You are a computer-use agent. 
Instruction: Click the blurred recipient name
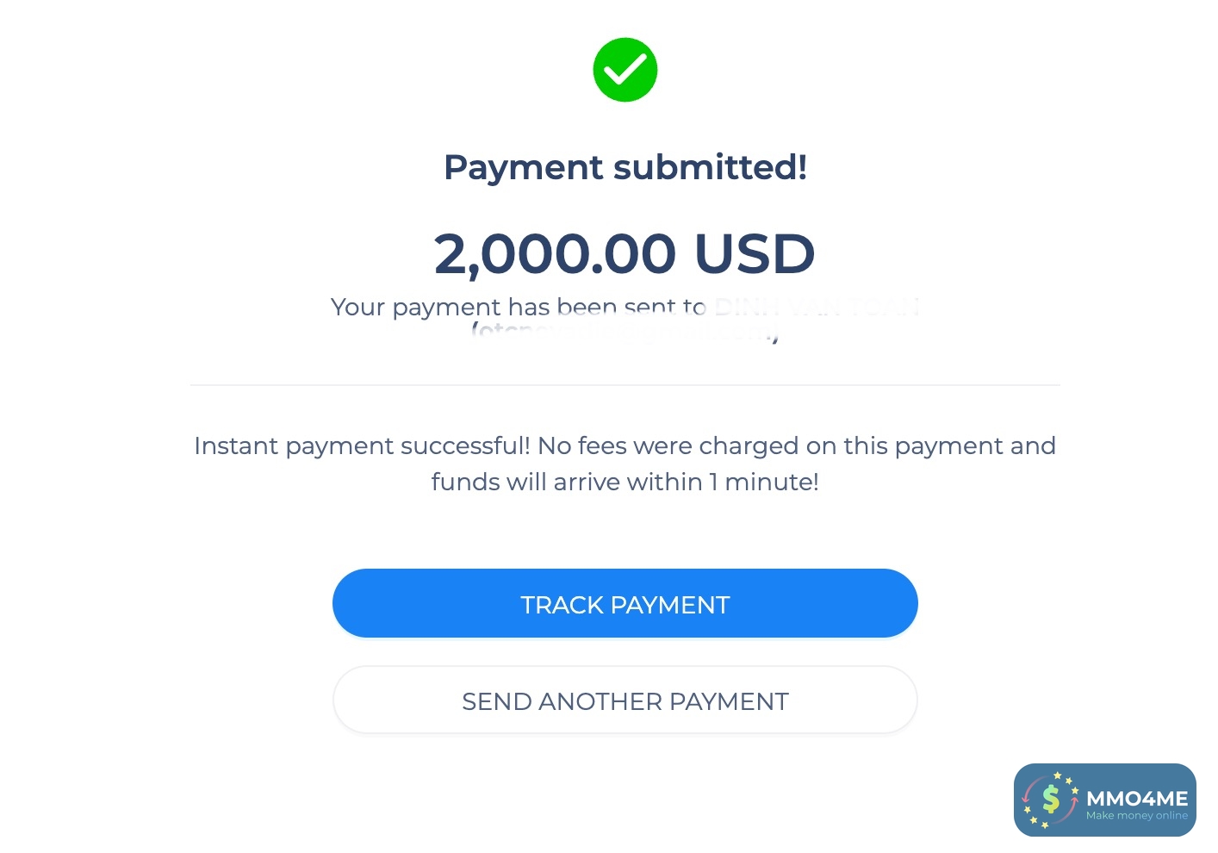816,307
